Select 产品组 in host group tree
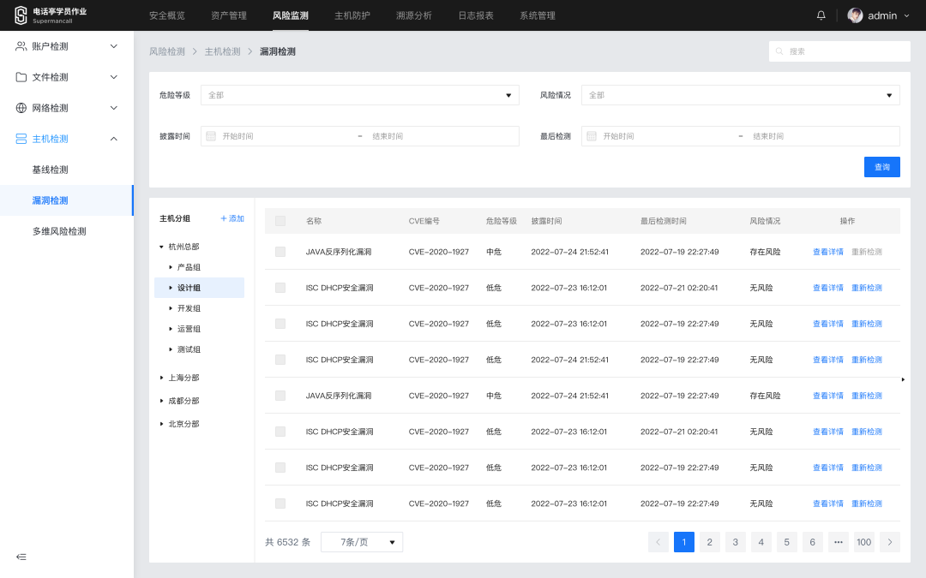Image resolution: width=926 pixels, height=578 pixels. click(x=189, y=267)
